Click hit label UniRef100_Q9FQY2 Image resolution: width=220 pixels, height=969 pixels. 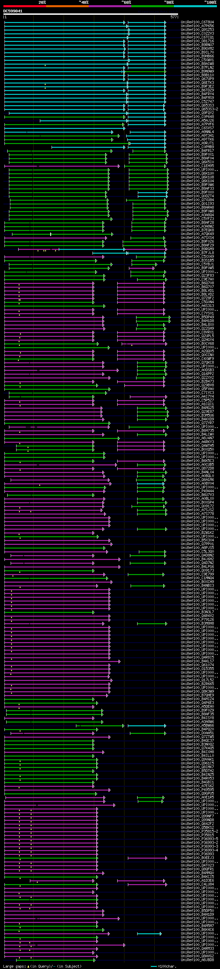pos(197,113)
